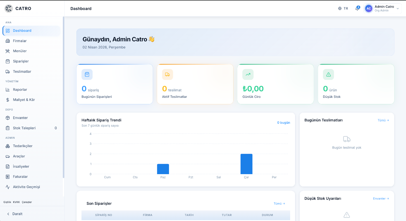The width and height of the screenshot is (406, 221).
Task: Click Tümü link in Bugünün Teslimatları
Action: [383, 120]
